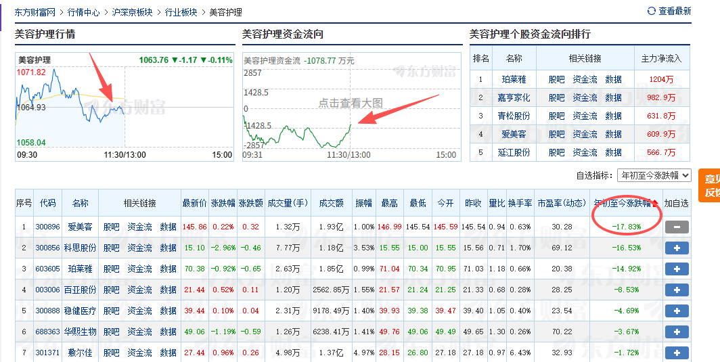Open 嘉亨家化 in fund flow ranking
The height and width of the screenshot is (362, 720).
(x=514, y=98)
